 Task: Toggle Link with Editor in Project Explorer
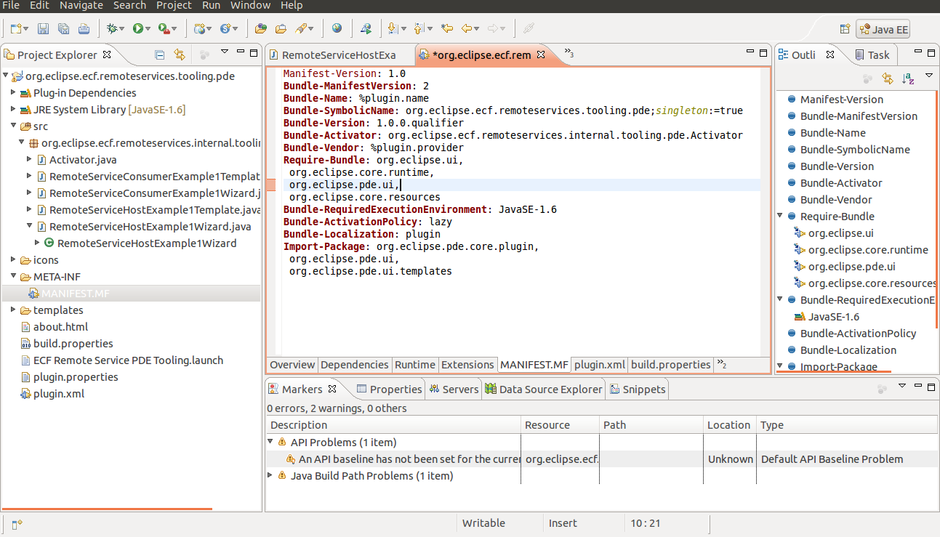coord(179,54)
